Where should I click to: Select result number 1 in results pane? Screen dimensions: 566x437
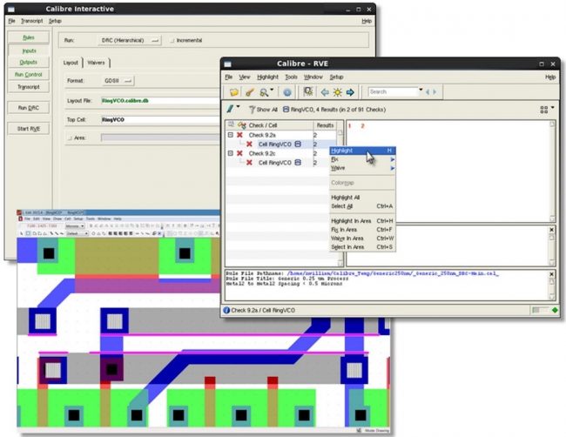click(349, 126)
